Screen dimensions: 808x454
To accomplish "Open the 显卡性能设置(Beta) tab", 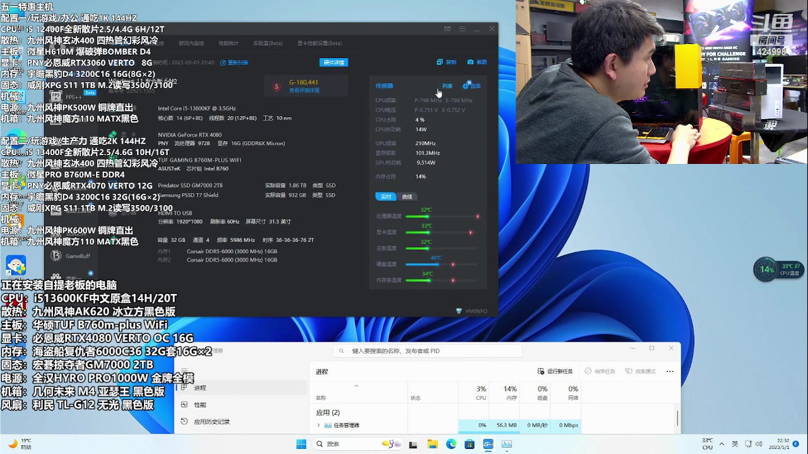I will coord(319,43).
